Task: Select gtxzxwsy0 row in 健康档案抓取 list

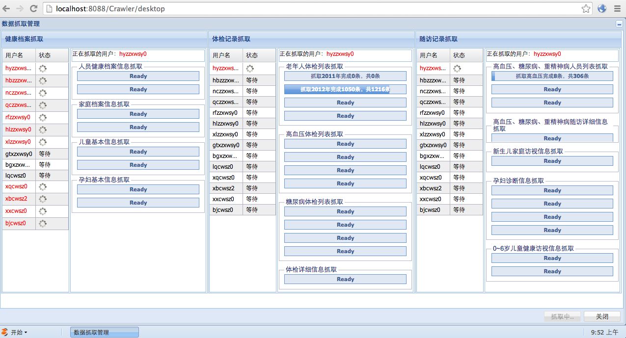Action: pos(19,154)
